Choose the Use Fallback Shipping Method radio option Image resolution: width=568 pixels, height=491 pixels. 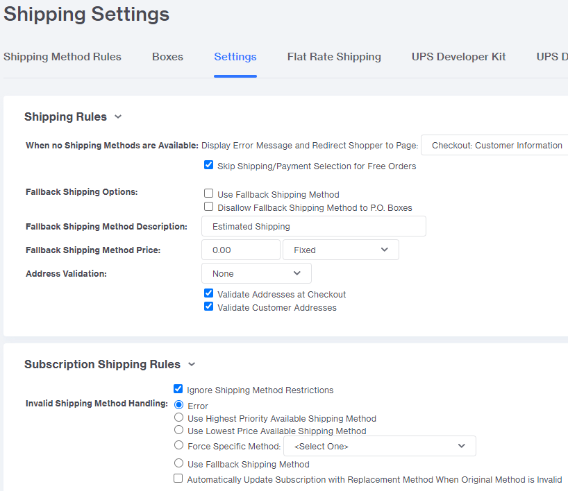click(178, 463)
